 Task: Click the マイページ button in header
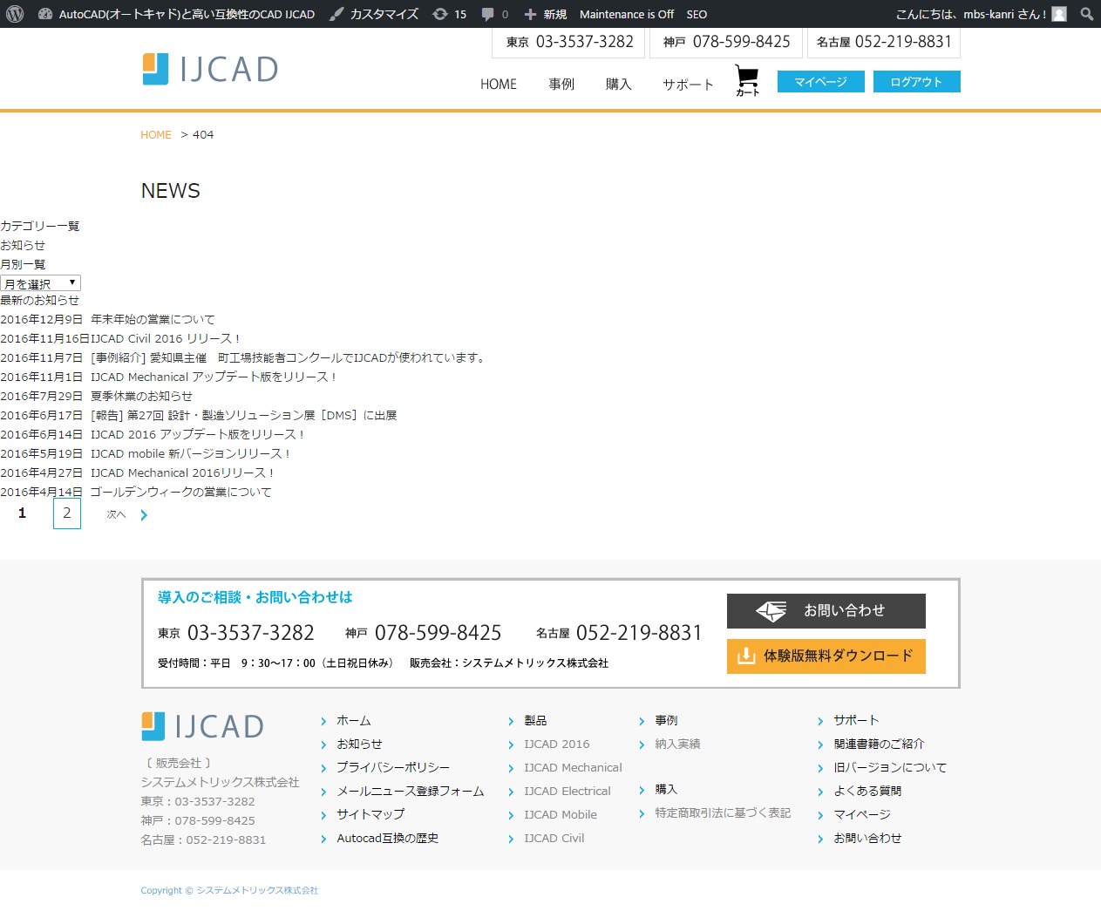[821, 82]
